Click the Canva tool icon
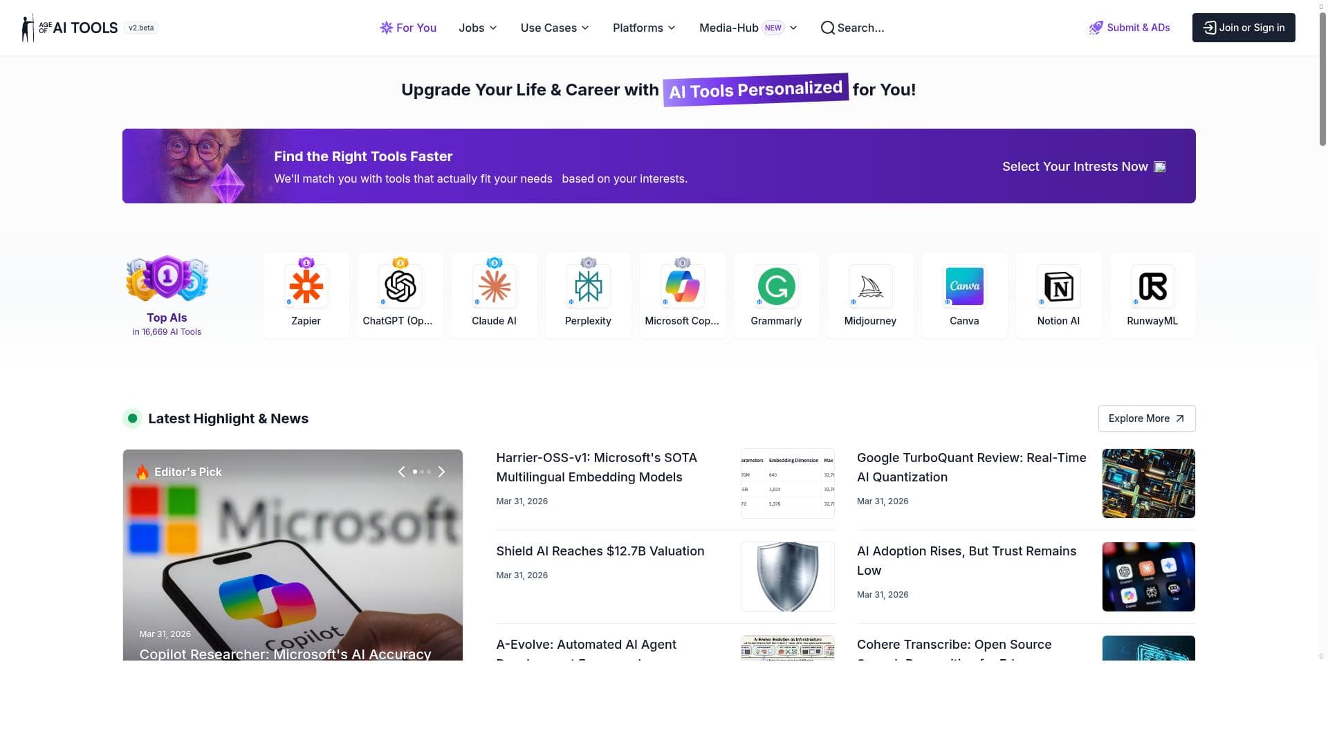Viewport: 1328px width, 747px height. [x=964, y=286]
